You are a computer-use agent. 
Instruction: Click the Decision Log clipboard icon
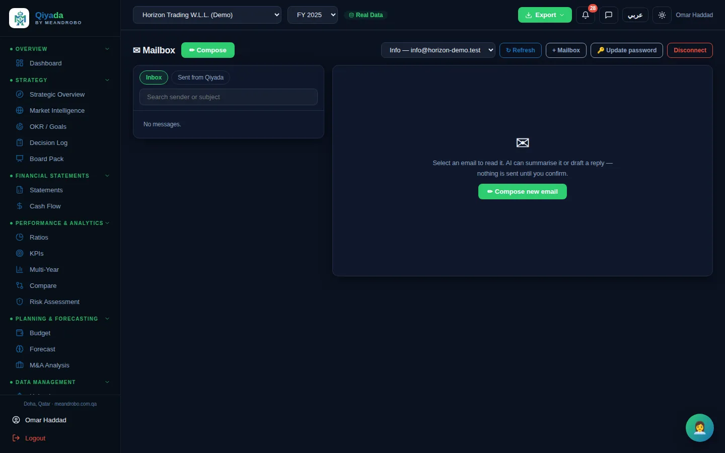click(20, 143)
